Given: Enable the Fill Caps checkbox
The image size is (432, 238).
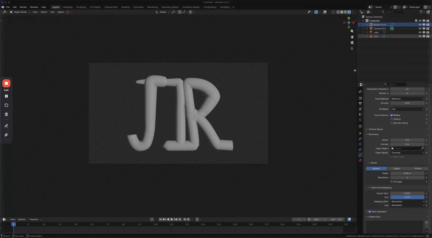Looking at the screenshot, I should (x=391, y=182).
